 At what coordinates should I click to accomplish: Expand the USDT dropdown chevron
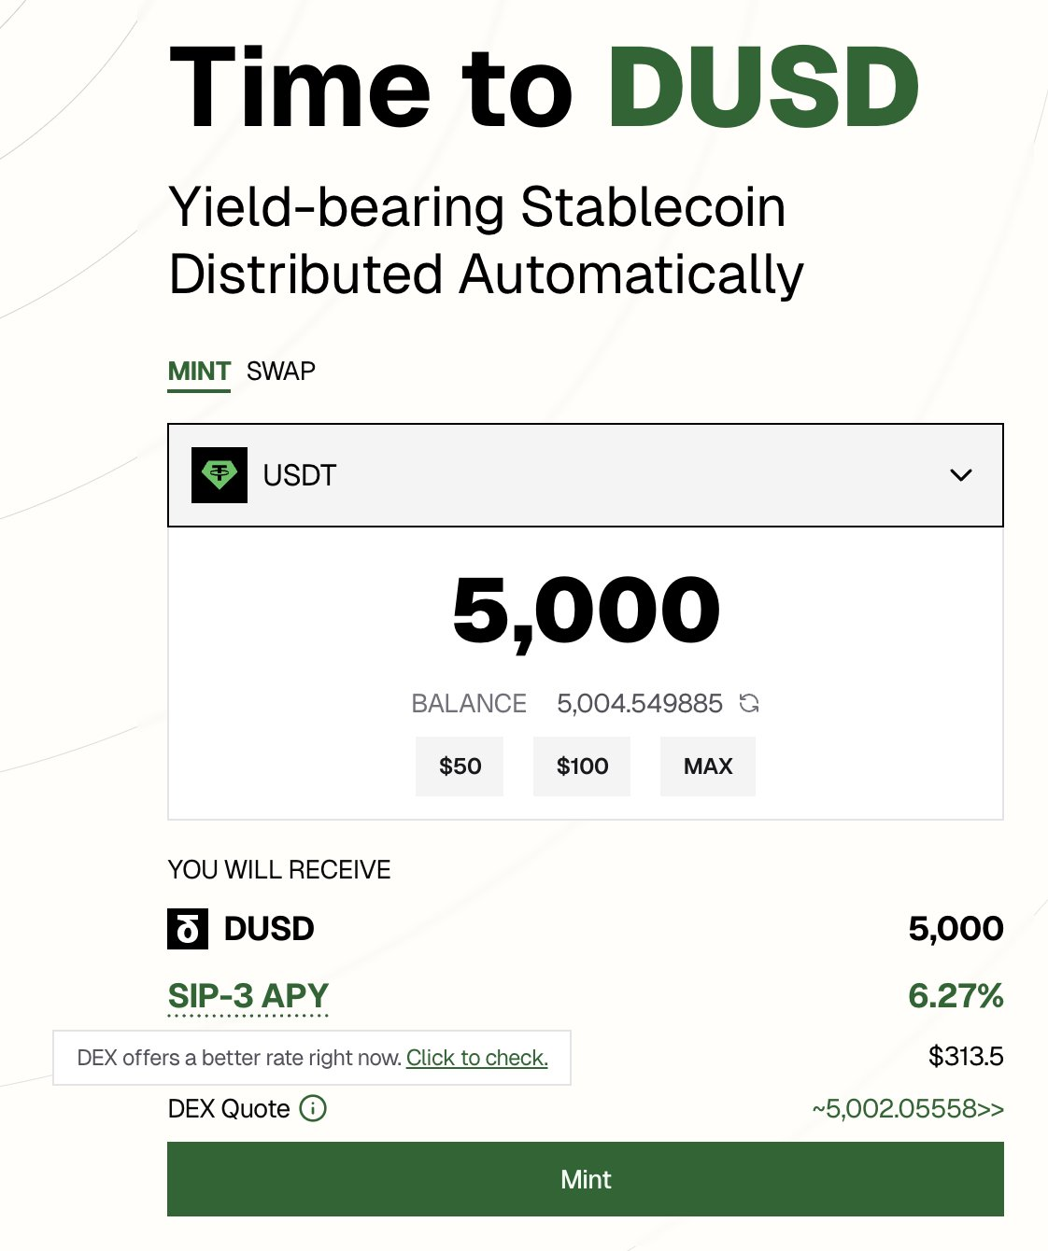[961, 475]
